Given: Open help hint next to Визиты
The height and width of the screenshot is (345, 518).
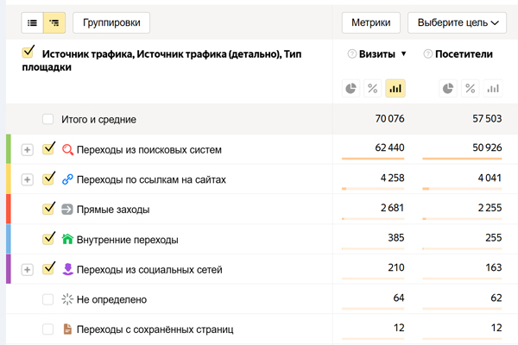Looking at the screenshot, I should pyautogui.click(x=352, y=54).
